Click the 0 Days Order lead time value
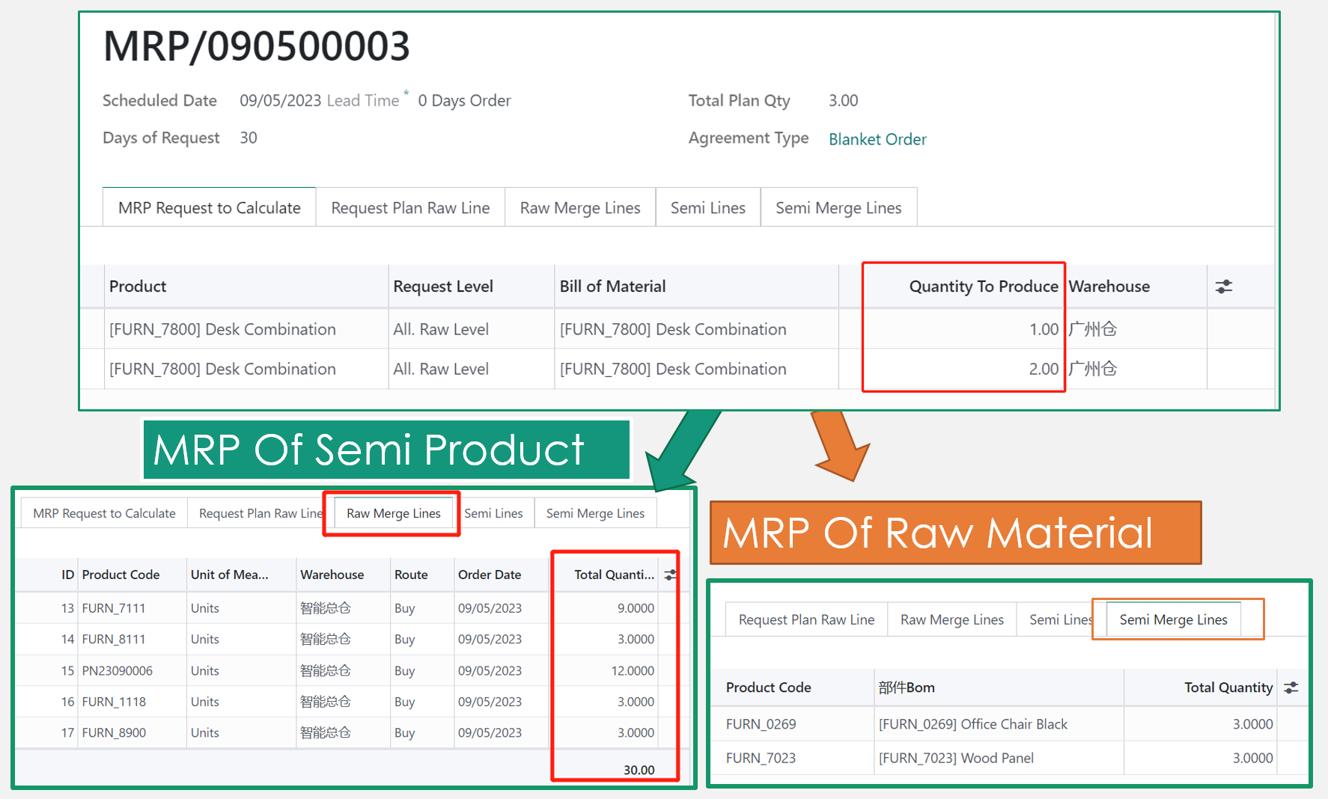This screenshot has height=799, width=1328. tap(464, 100)
